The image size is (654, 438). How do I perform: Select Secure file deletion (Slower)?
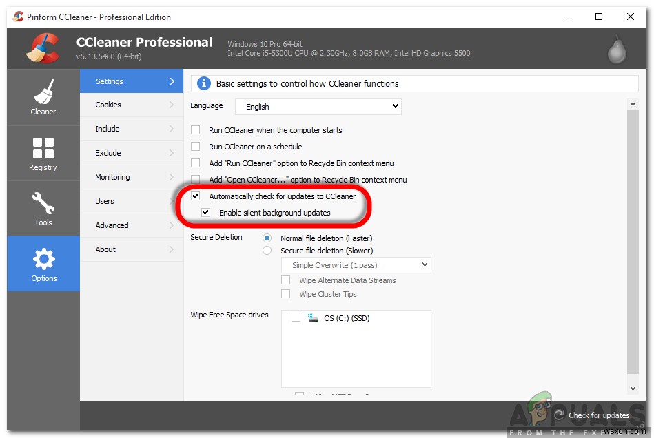(267, 251)
